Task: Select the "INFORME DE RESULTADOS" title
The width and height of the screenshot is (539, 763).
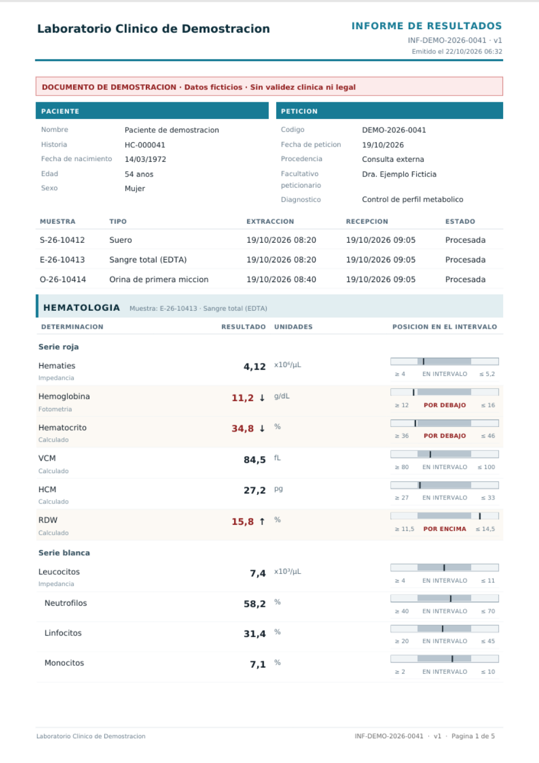Action: (427, 26)
